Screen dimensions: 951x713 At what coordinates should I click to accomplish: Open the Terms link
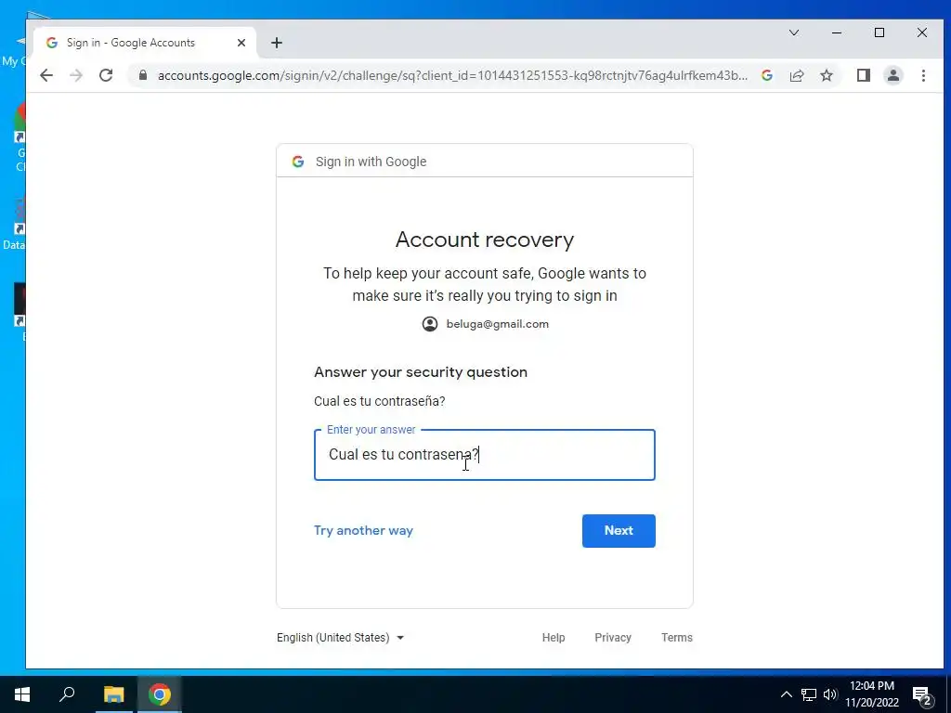[677, 637]
